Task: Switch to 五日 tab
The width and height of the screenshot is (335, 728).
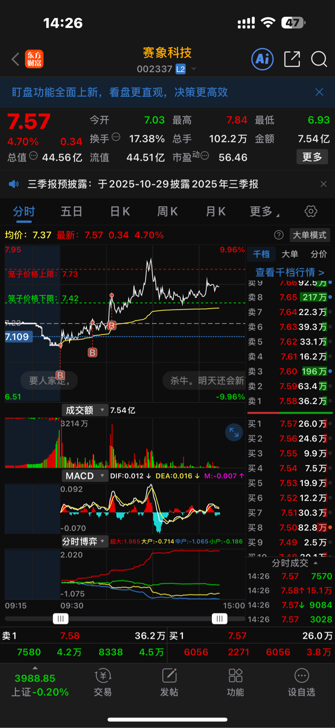Action: click(x=72, y=212)
